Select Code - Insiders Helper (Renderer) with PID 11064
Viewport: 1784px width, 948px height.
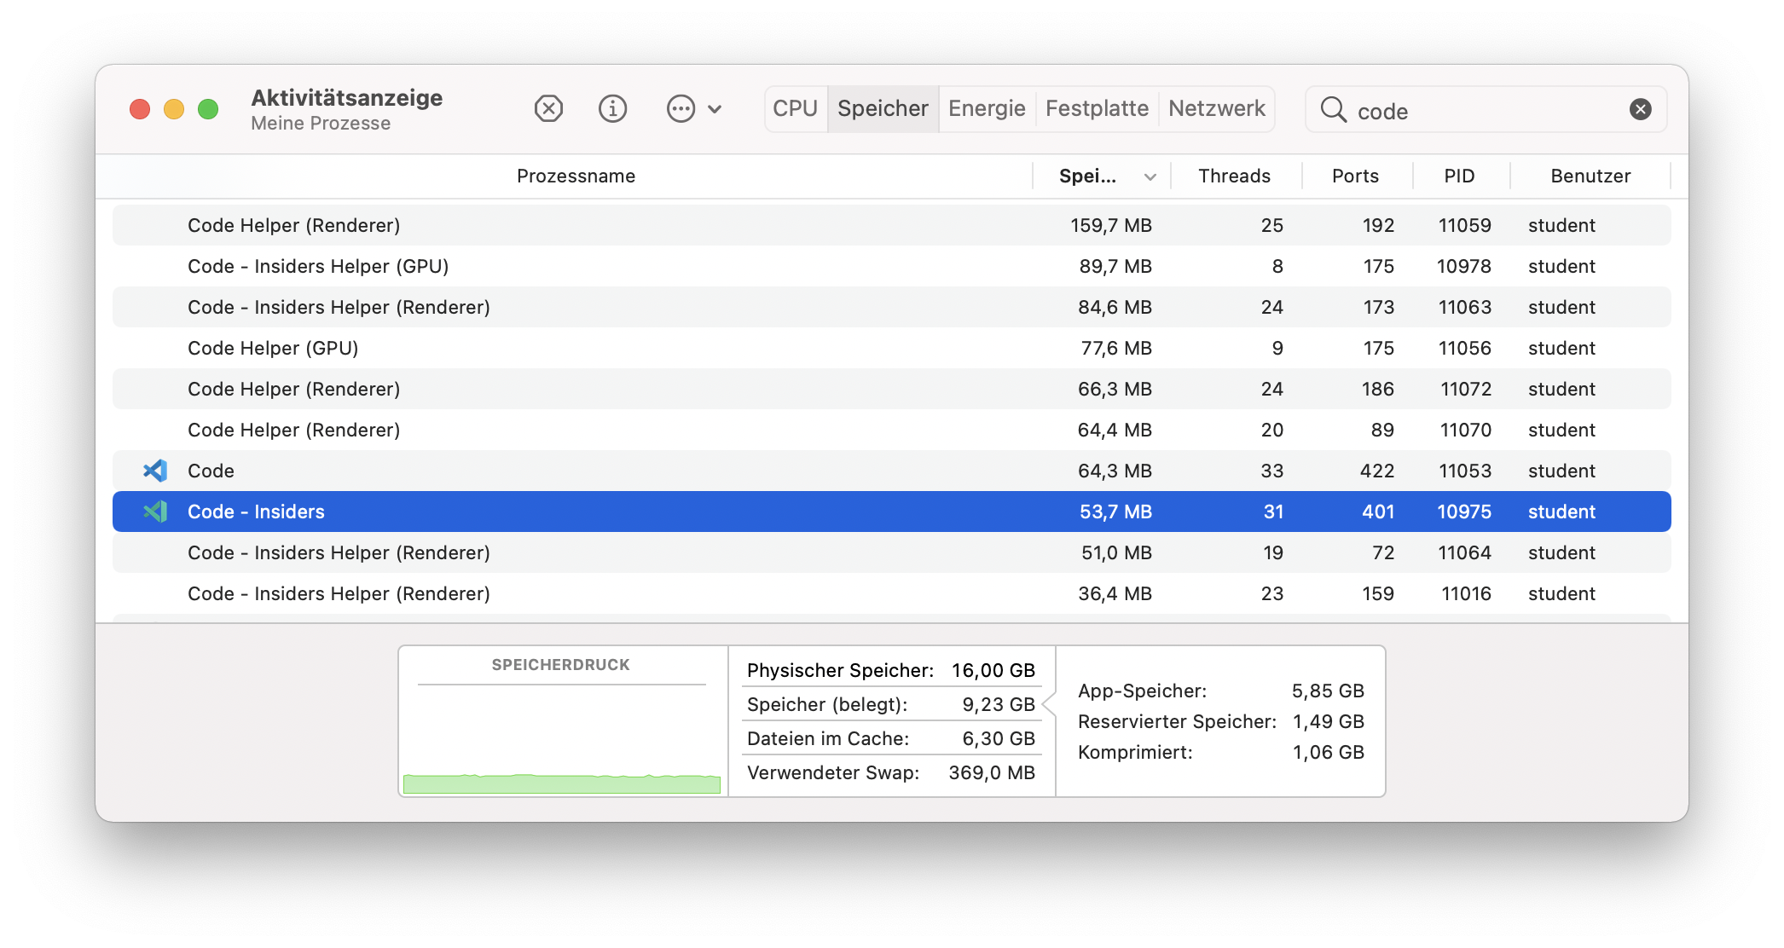[891, 552]
